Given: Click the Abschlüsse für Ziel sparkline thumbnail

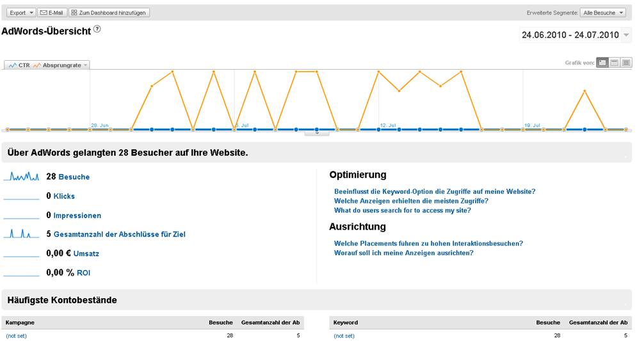Looking at the screenshot, I should (22, 234).
